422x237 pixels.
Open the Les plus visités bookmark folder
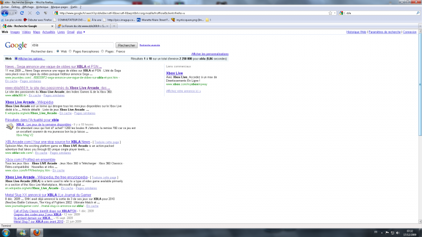[x=12, y=20]
